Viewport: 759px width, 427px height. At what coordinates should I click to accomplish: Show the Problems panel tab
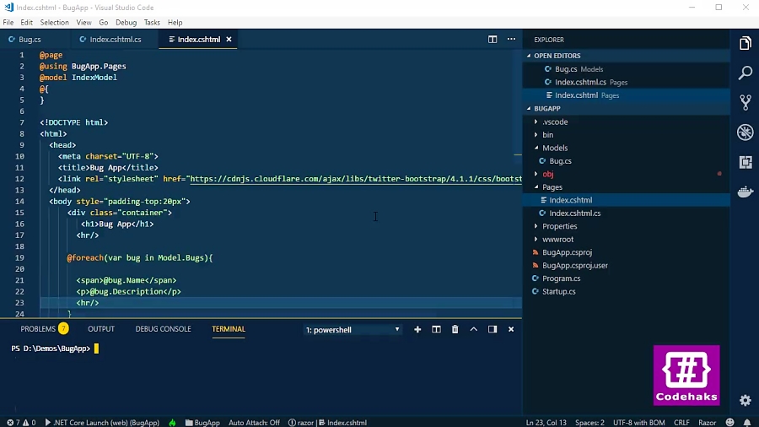(44, 329)
